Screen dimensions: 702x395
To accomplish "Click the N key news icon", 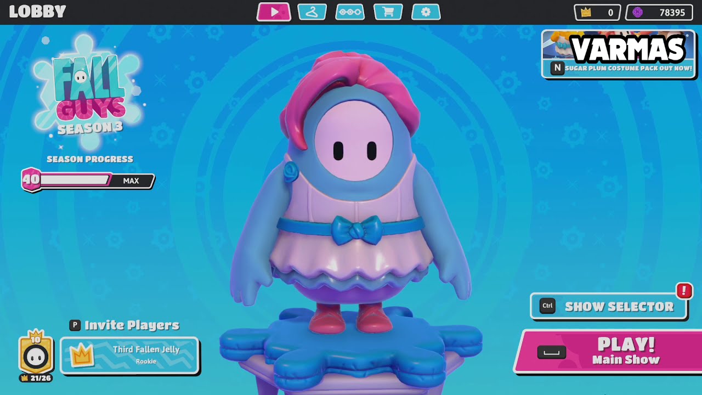I will click(557, 68).
